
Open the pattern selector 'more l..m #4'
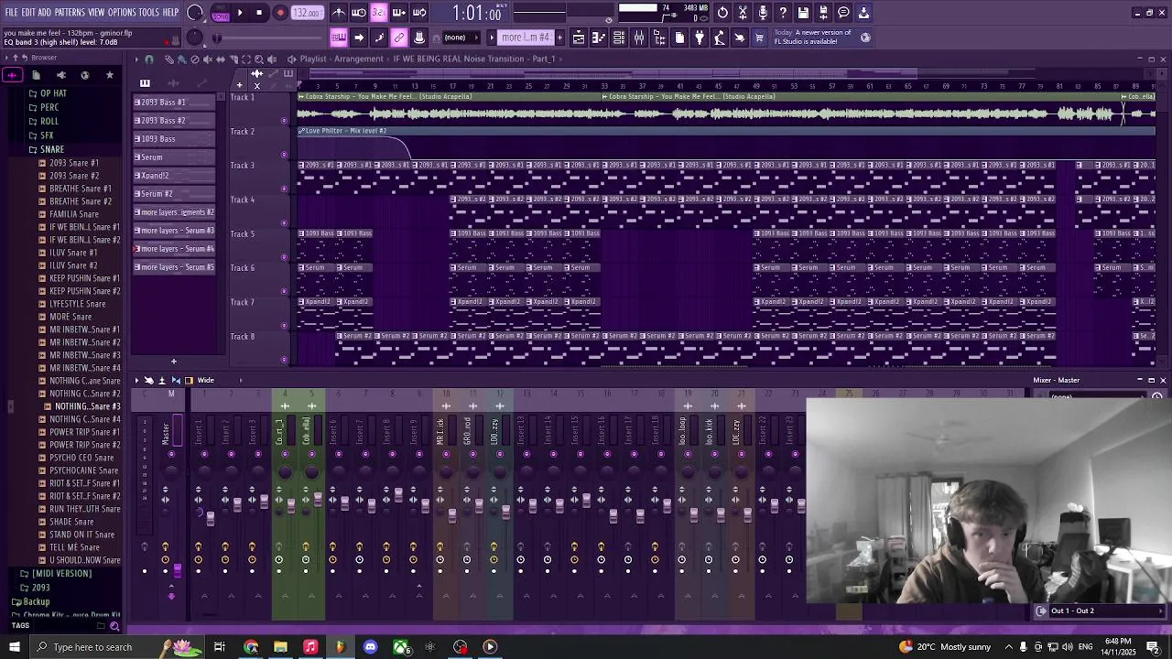point(526,38)
